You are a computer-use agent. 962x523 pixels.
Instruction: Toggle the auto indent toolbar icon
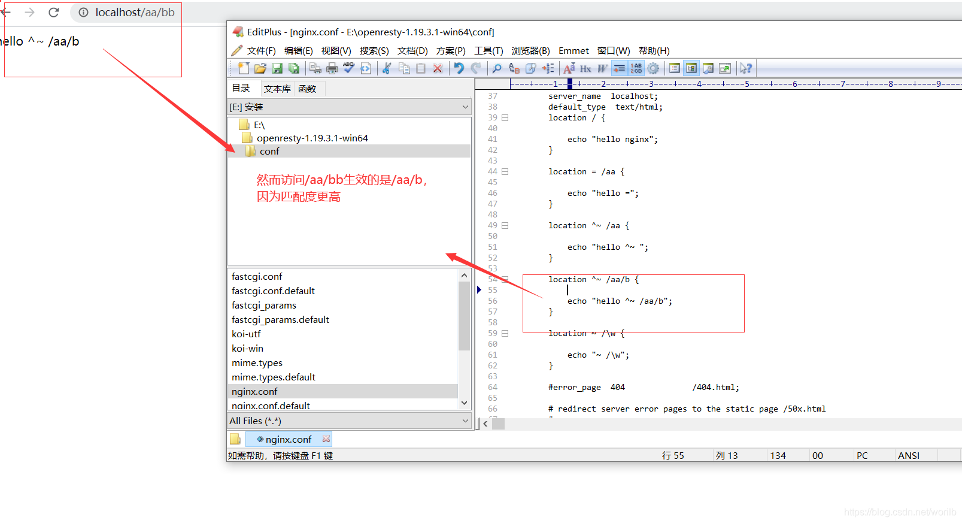pyautogui.click(x=619, y=68)
